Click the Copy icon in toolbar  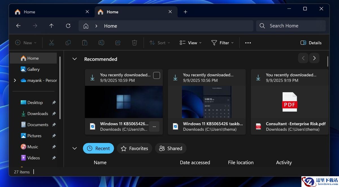coord(68,43)
